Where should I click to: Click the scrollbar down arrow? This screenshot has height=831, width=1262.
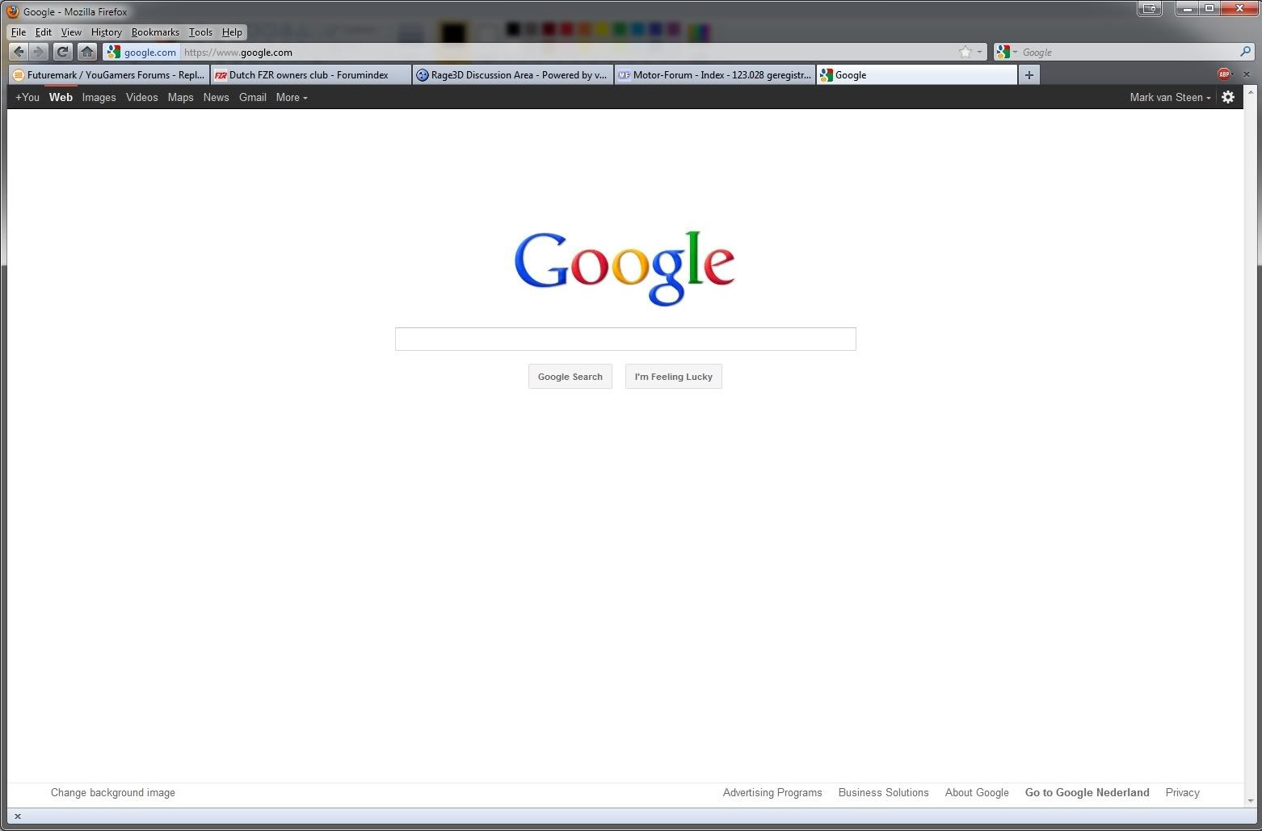(x=1251, y=801)
